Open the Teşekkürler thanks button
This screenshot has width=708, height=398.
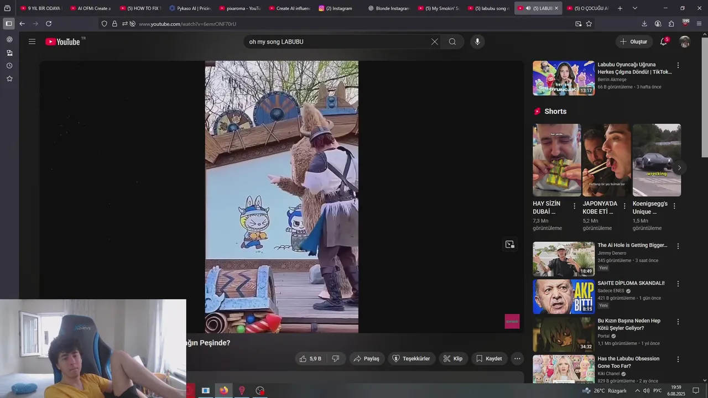point(411,359)
